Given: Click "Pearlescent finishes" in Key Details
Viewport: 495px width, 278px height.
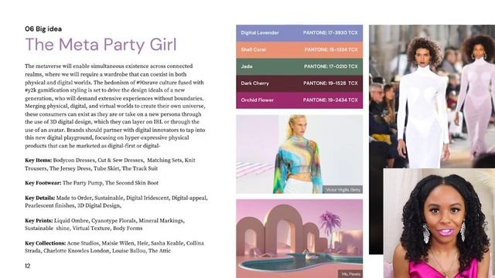Looking at the screenshot, I should 49,205.
